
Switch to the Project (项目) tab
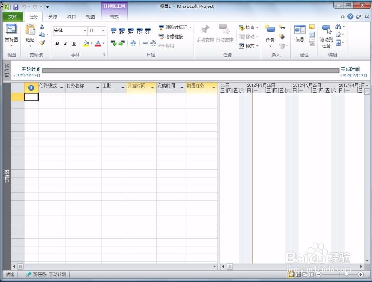coord(71,17)
